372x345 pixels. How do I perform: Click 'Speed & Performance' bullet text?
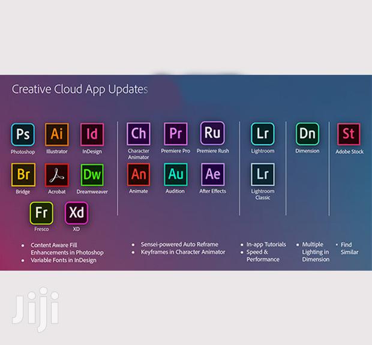(263, 256)
